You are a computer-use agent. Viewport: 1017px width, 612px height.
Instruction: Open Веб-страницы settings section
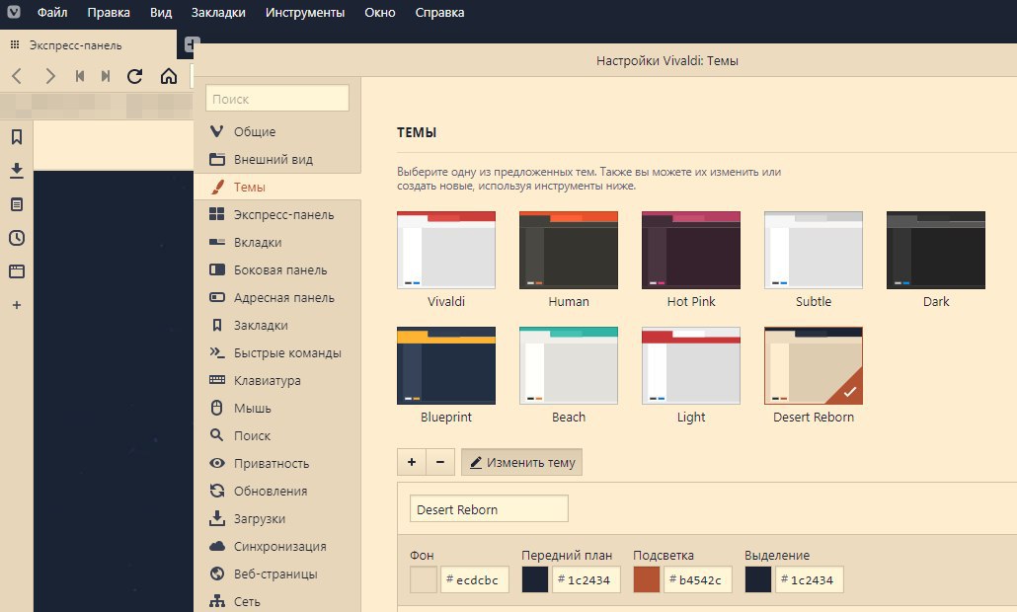click(277, 574)
